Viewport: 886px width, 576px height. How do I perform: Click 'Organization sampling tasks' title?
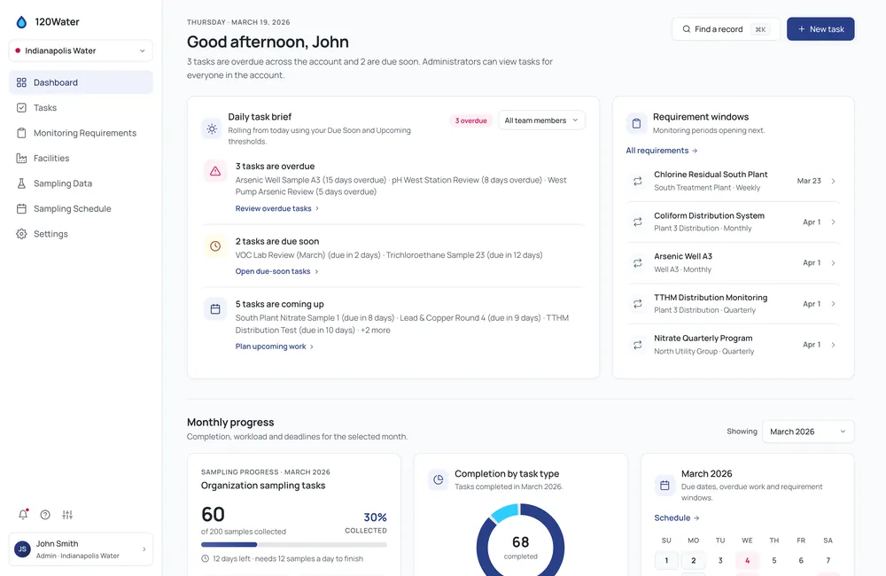(263, 486)
